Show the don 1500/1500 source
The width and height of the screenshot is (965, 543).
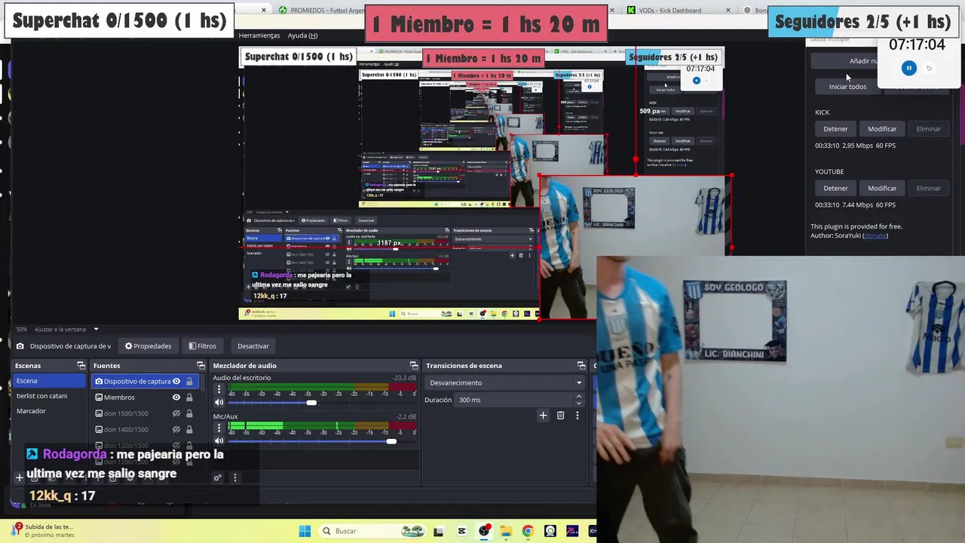click(176, 413)
